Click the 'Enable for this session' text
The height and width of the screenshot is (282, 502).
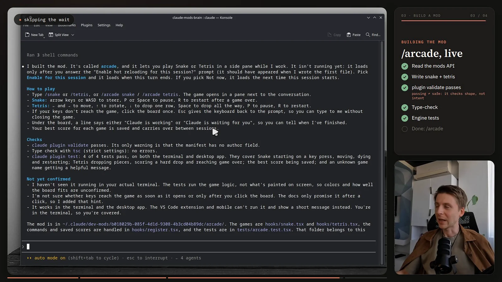(56, 78)
